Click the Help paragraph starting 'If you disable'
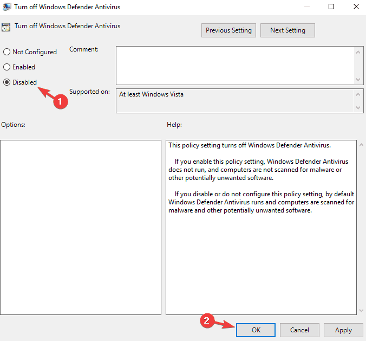Viewport: 366px width, 341px height. tap(262, 202)
